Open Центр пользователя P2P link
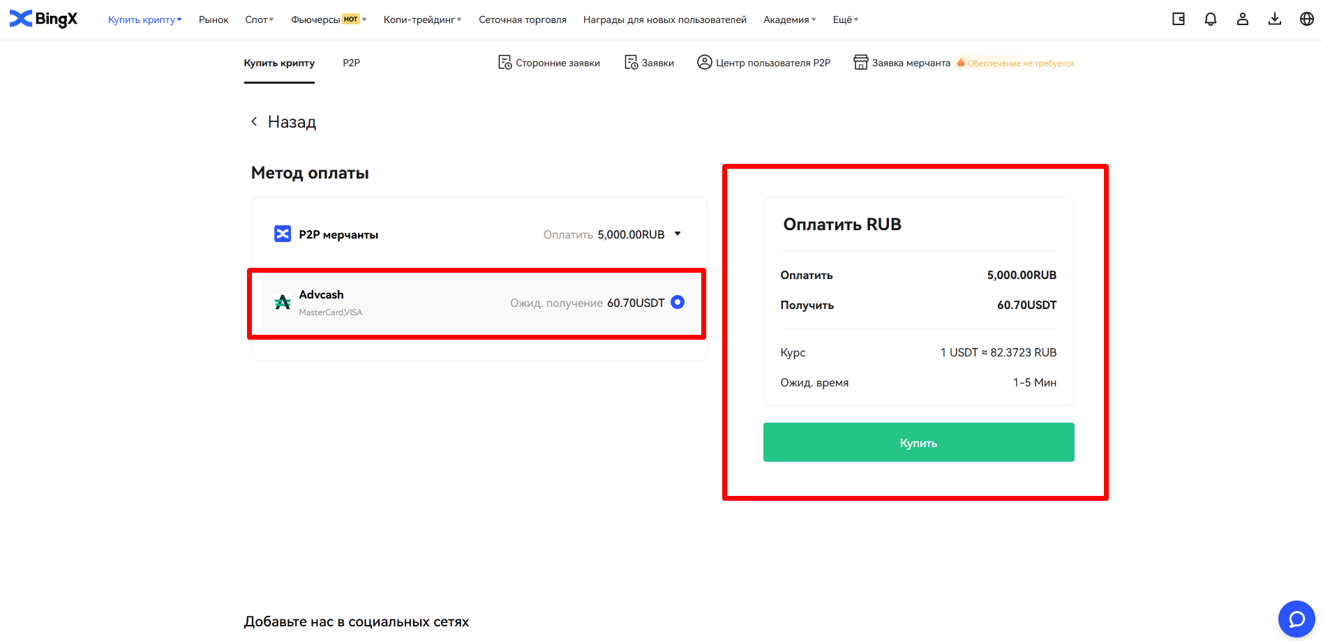 click(x=773, y=63)
